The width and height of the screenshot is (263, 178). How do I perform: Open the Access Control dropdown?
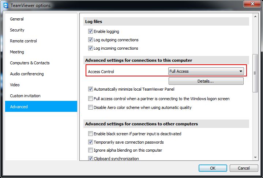[206, 71]
